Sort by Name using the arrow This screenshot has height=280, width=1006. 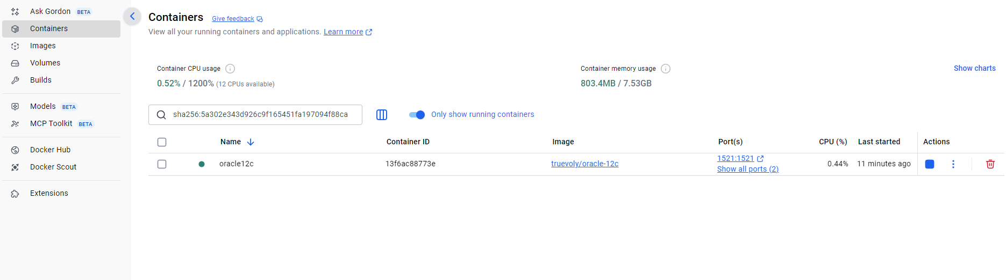click(x=251, y=142)
